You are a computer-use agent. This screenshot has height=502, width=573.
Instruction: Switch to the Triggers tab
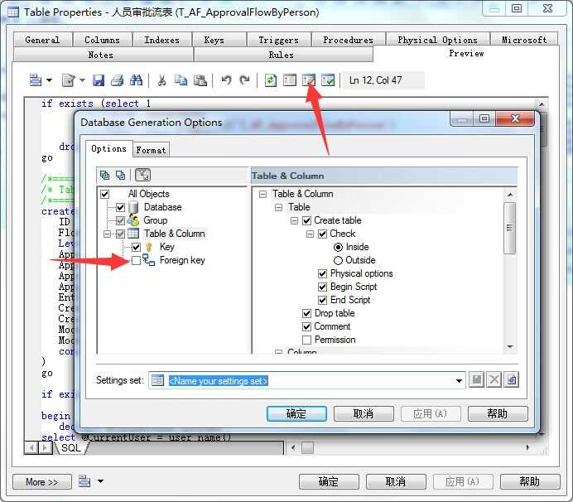tap(279, 40)
